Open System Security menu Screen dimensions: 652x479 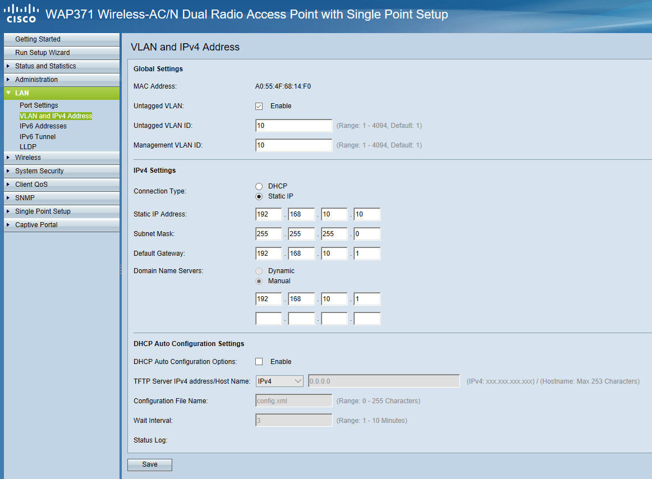pos(62,171)
